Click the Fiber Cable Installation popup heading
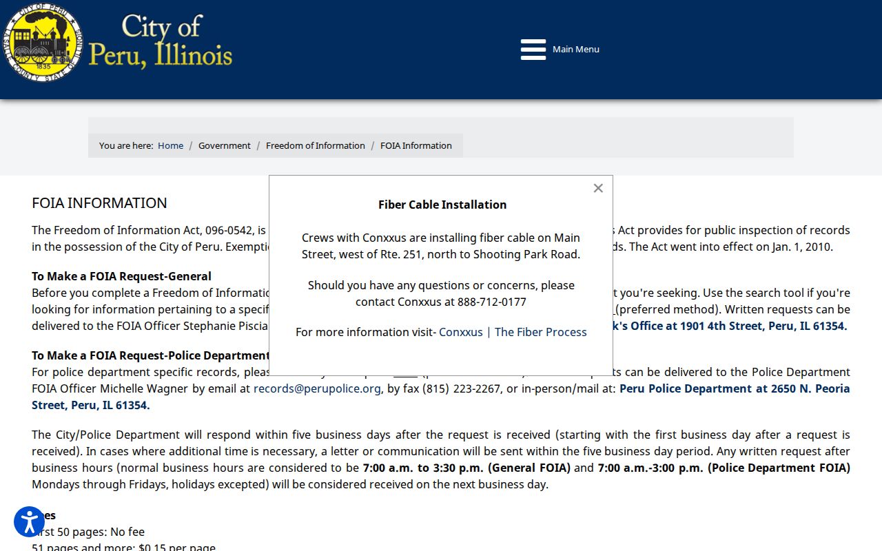Screen dimensions: 882x551 click(x=442, y=205)
